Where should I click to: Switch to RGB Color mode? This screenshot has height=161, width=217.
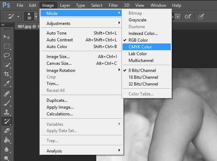(138, 40)
